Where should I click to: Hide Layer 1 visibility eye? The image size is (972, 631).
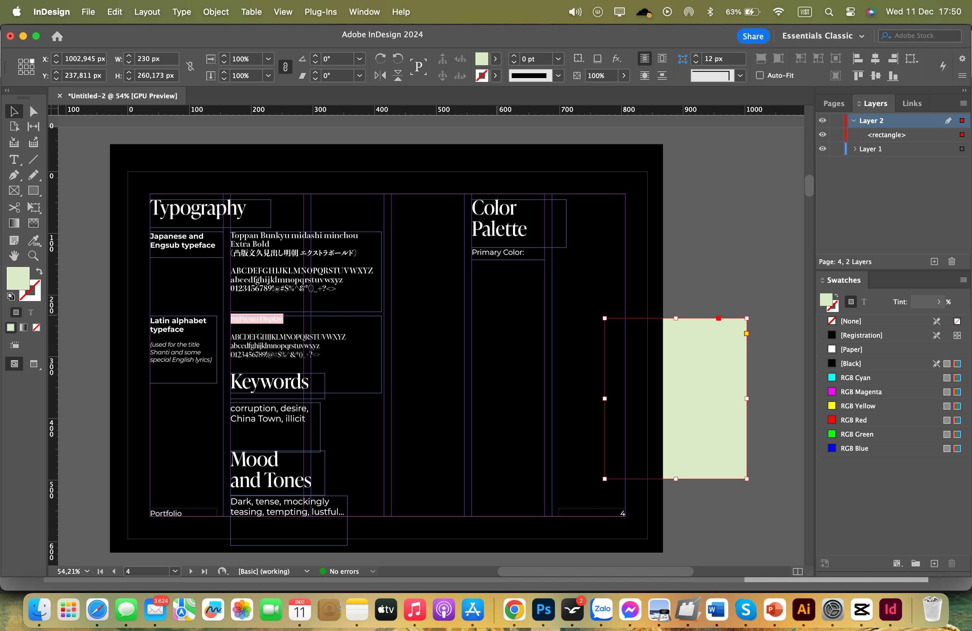(x=823, y=149)
